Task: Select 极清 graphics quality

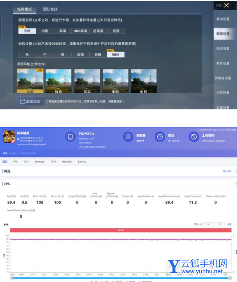Action: (116, 31)
